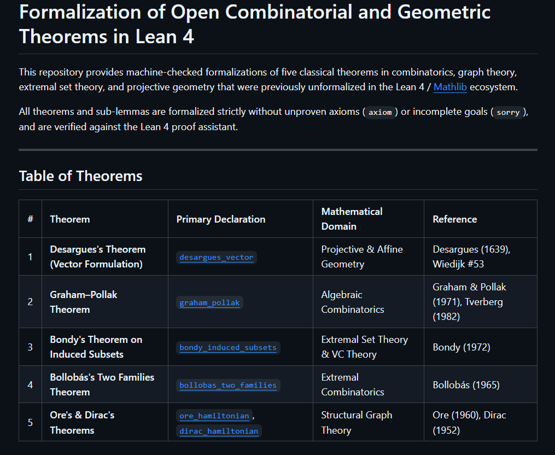Click the 'Algebraic Combinatorics' cell
Viewport: 555px width, 455px height.
pos(369,302)
